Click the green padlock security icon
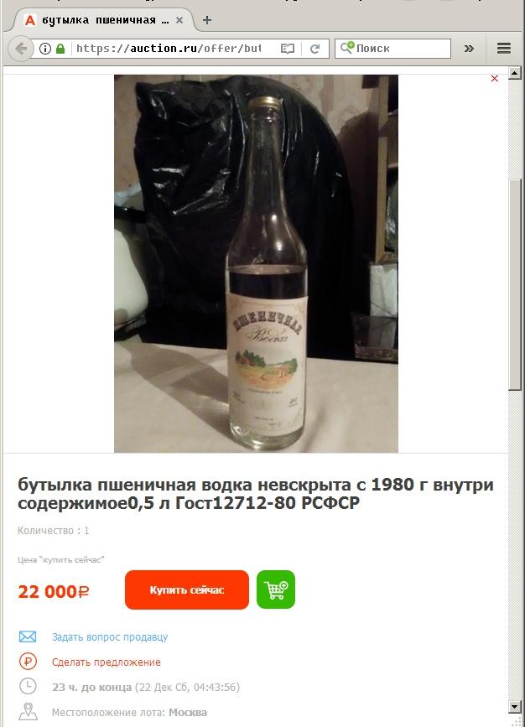 60,49
